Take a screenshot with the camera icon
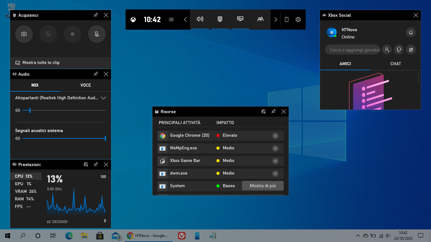 click(x=24, y=34)
